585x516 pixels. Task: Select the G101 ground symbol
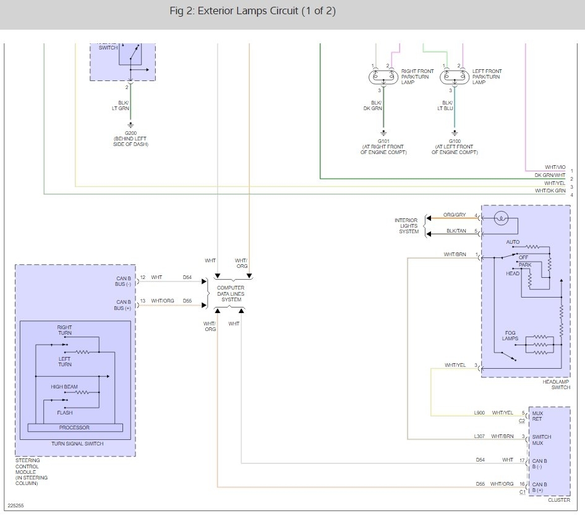click(383, 132)
